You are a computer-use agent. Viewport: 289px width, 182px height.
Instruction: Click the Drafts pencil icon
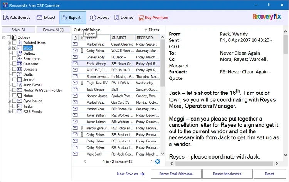(19, 74)
